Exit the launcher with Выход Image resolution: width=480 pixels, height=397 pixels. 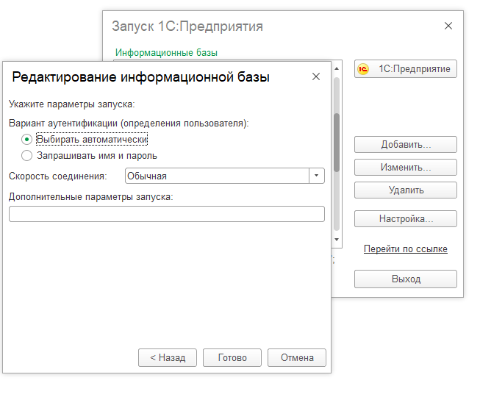[406, 279]
